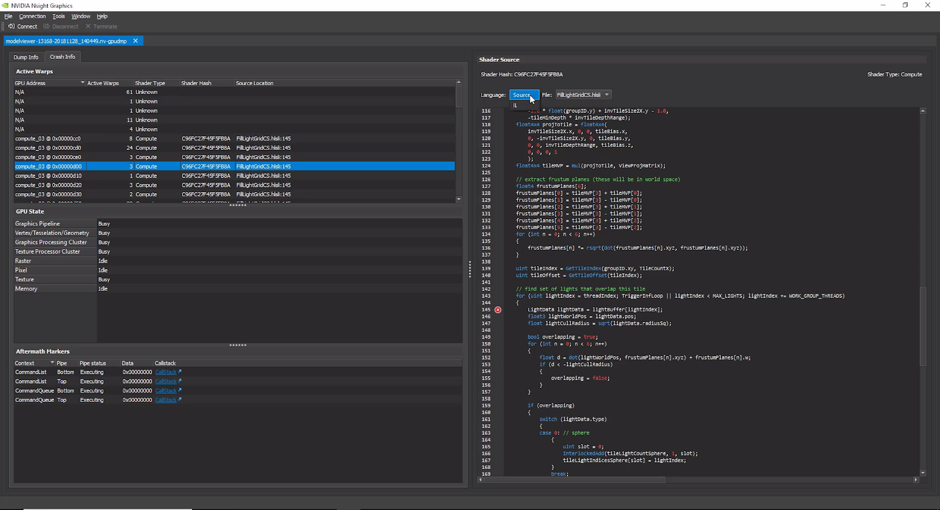Select warp row compute_03 @ 0x00000ce0
Viewport: 940px width, 510px height.
click(234, 157)
